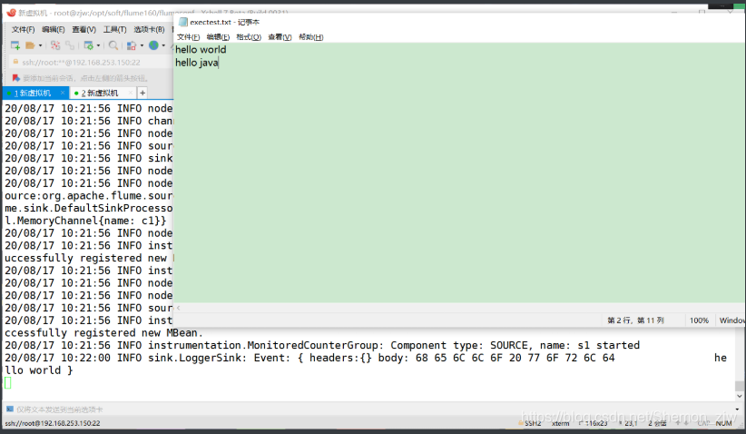Click ssh://root@192.168.253.150:22 status text
746x434 pixels.
click(x=53, y=423)
